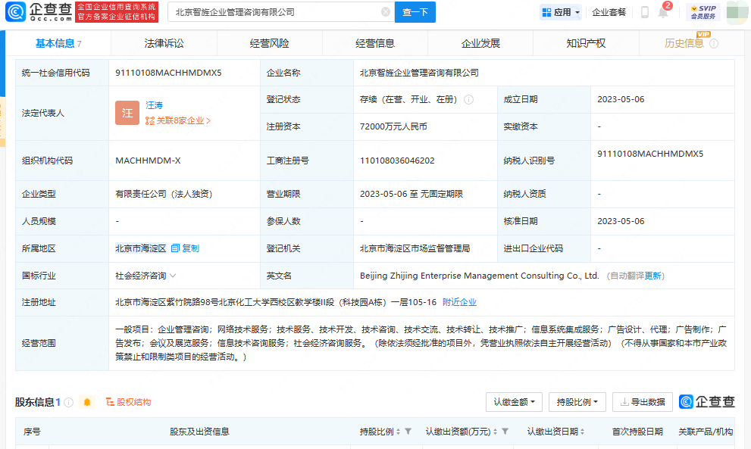The height and width of the screenshot is (449, 751).
Task: Open legal representative 汪涛 profile link
Action: point(155,105)
